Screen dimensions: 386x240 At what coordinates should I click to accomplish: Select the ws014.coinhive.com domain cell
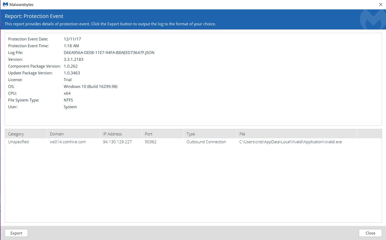point(68,142)
